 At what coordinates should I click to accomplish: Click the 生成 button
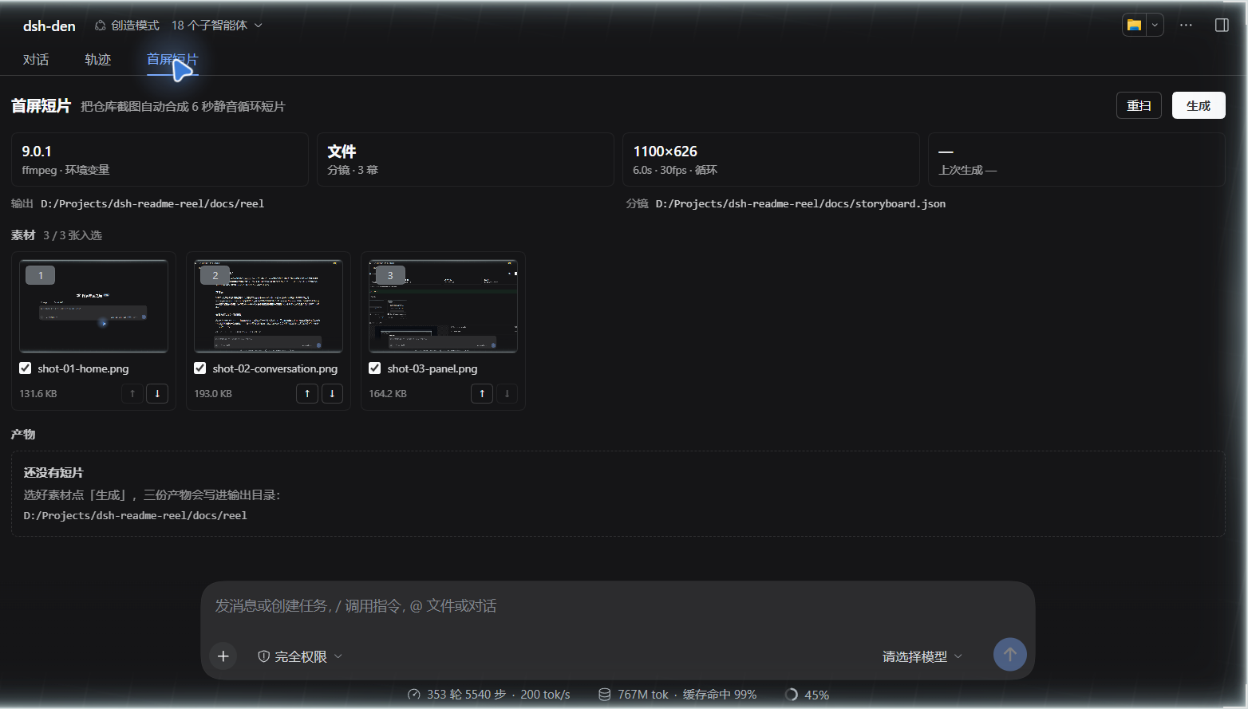click(x=1199, y=106)
